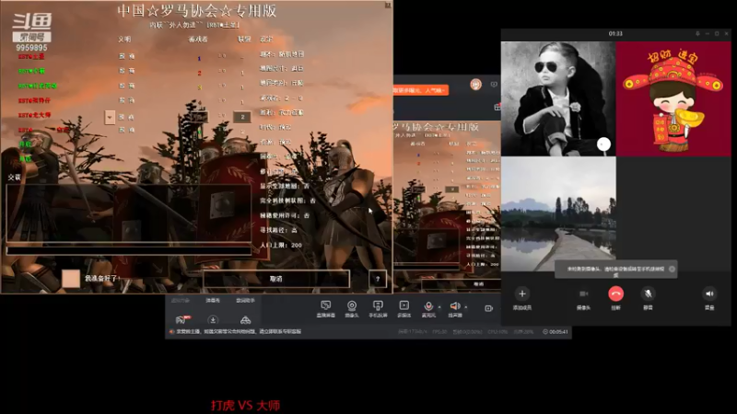Click the webcam source icon
The image size is (737, 414).
[352, 305]
